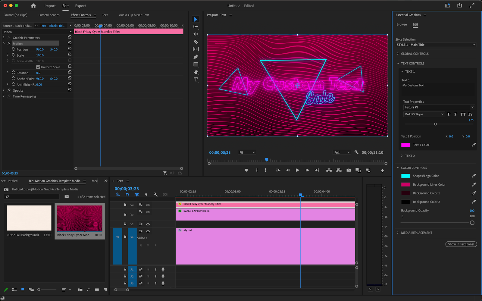Switch to Browse in Essential Graphics

pos(402,24)
